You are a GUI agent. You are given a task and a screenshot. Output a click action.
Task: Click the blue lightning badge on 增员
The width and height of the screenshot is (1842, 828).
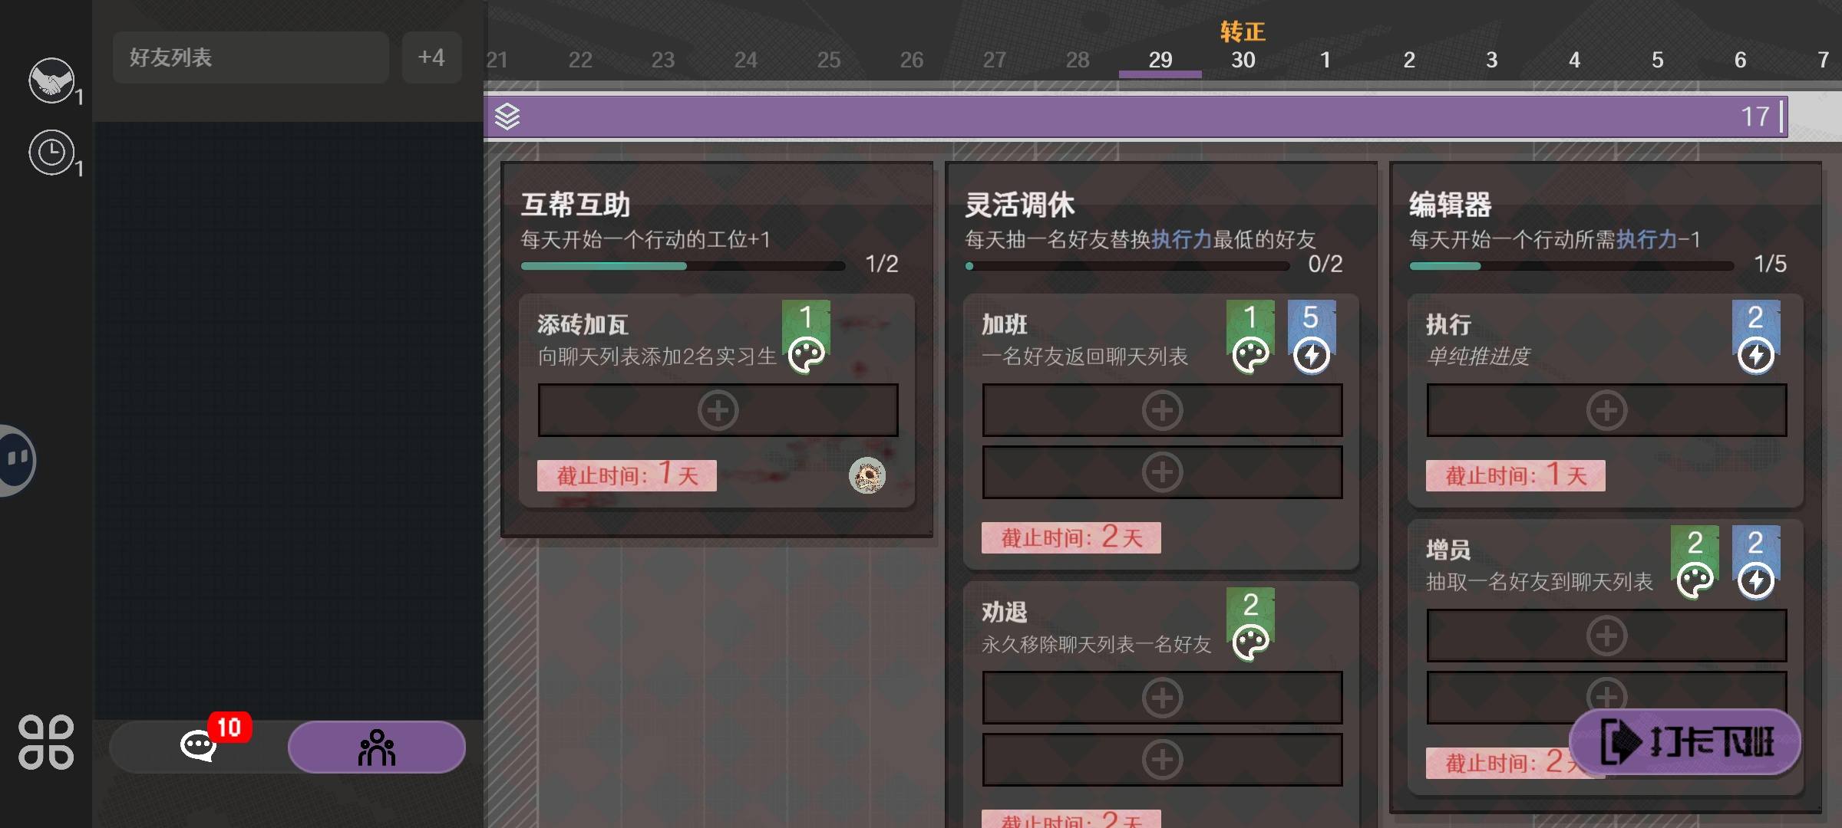click(1756, 563)
